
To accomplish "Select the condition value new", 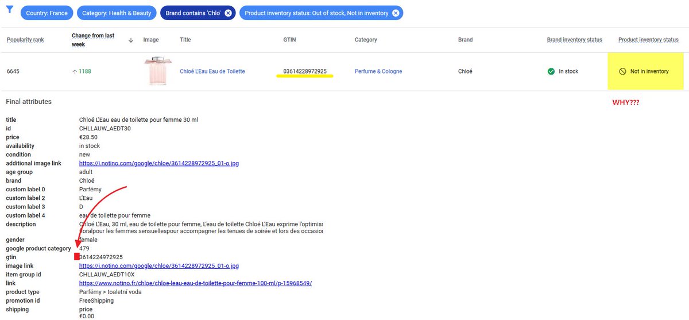I will pyautogui.click(x=84, y=155).
